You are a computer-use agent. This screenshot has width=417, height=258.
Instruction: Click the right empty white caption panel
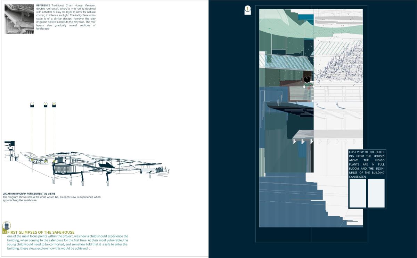click(376, 193)
